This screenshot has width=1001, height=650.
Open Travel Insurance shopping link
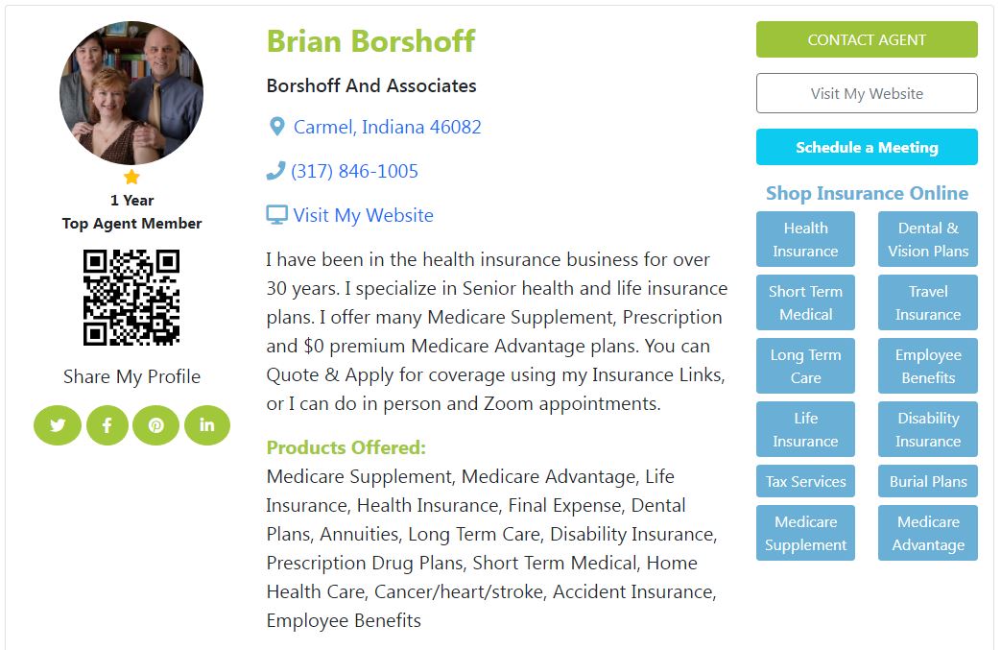(x=927, y=303)
